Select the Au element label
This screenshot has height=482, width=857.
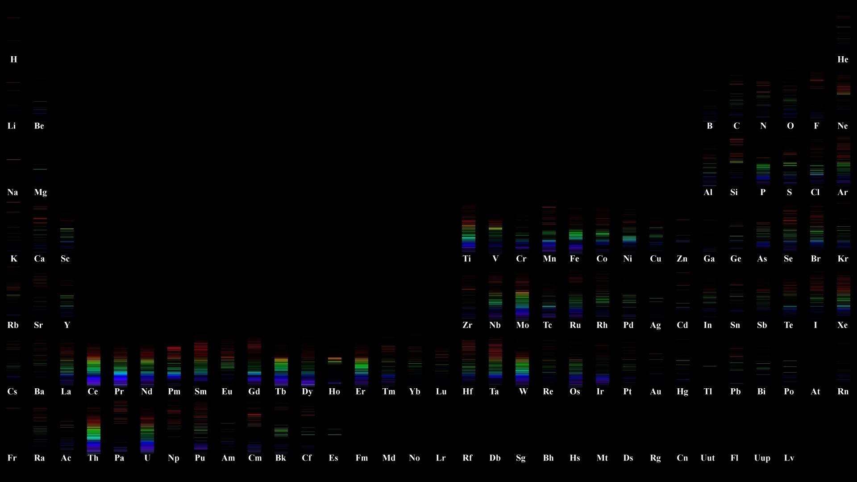tap(655, 391)
